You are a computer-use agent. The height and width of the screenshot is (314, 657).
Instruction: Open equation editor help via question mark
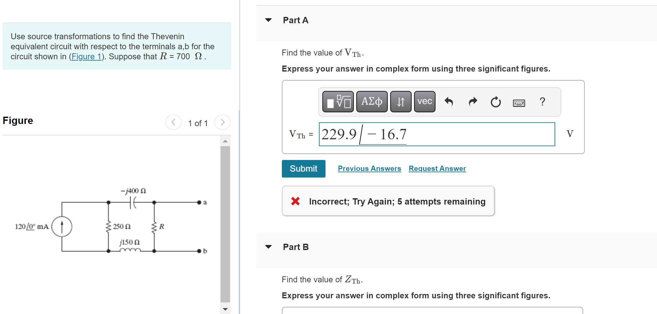coord(542,101)
